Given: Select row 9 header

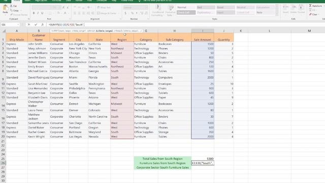Looking at the screenshot, I should [x=3, y=77].
